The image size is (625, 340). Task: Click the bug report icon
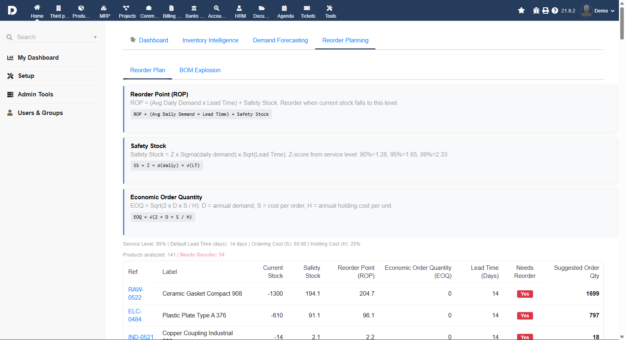(x=536, y=10)
